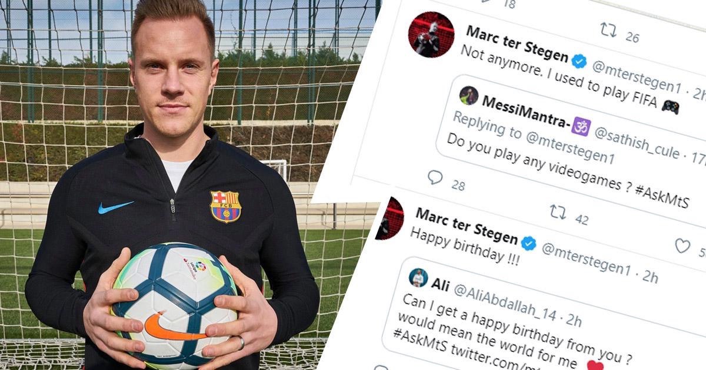Click the heart like icon on videogames tweet
The height and width of the screenshot is (370, 706).
tap(682, 245)
